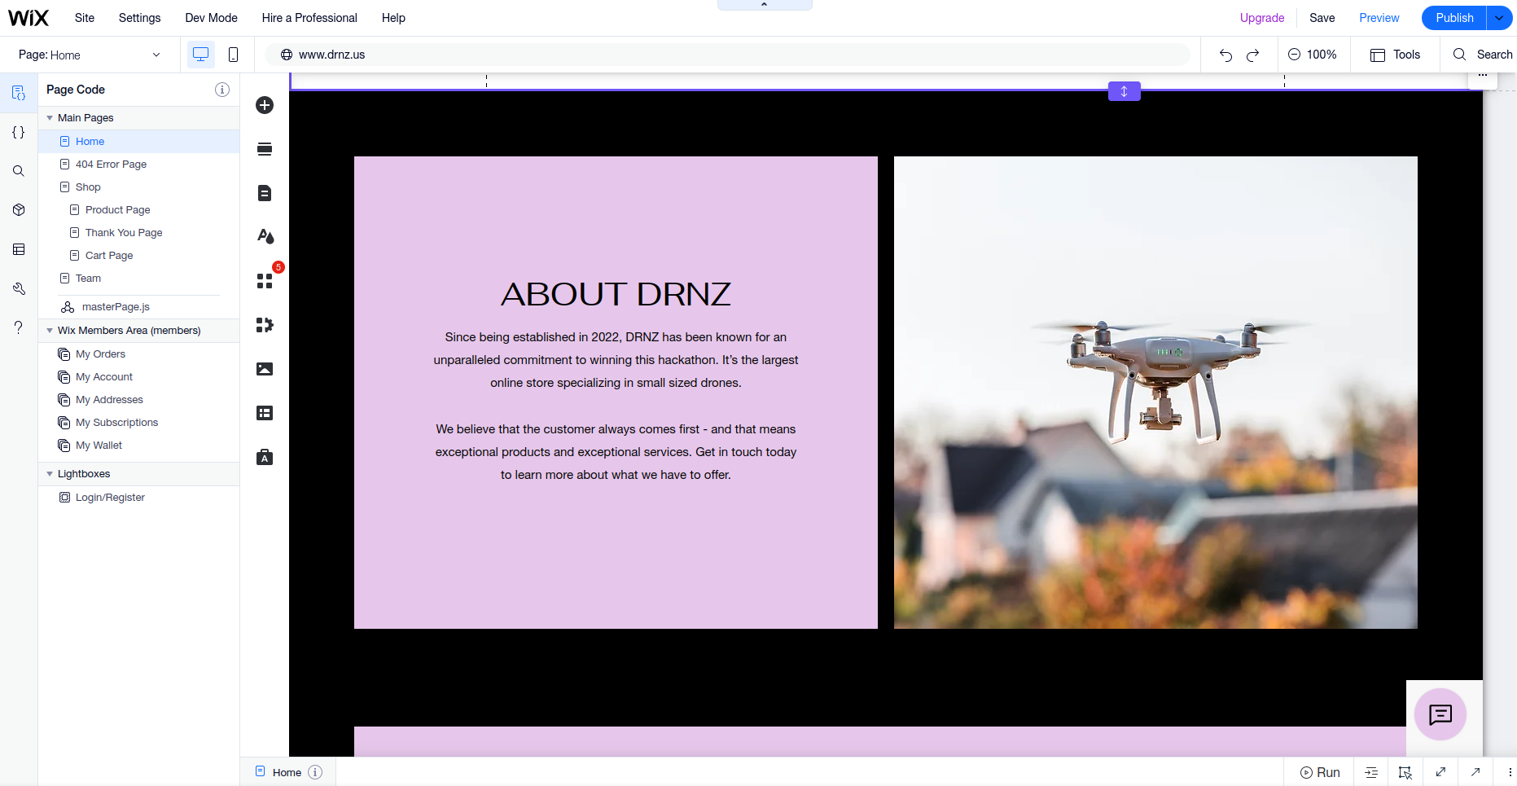Select the Login/Register lightbox

[139, 498]
